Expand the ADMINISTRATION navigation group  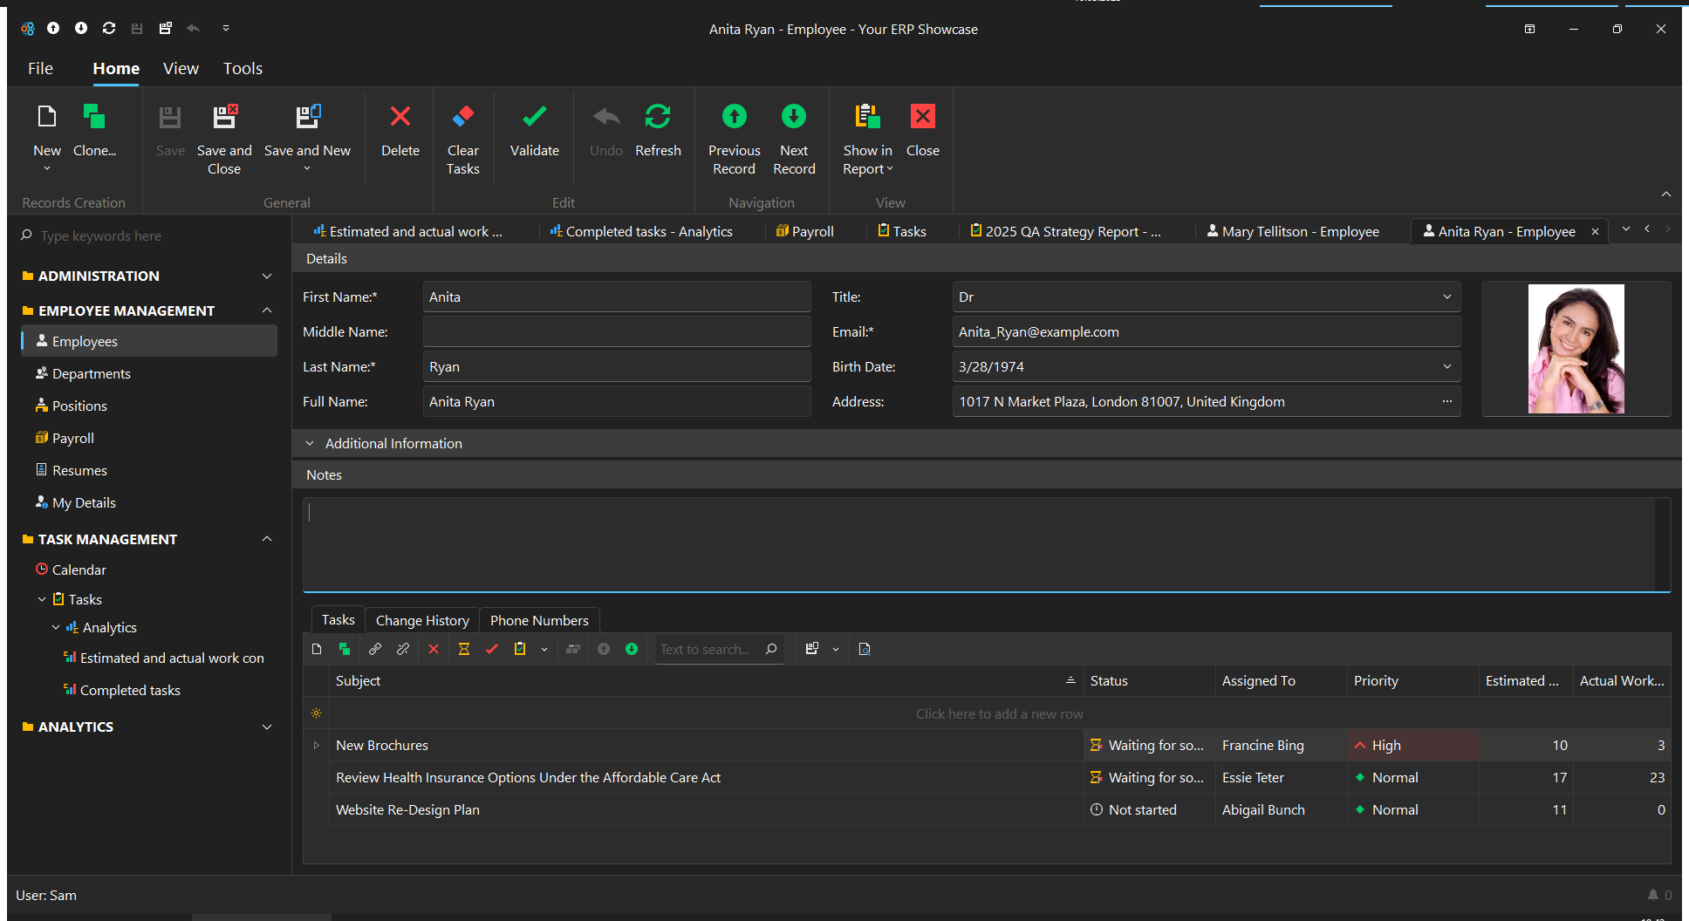pos(267,276)
